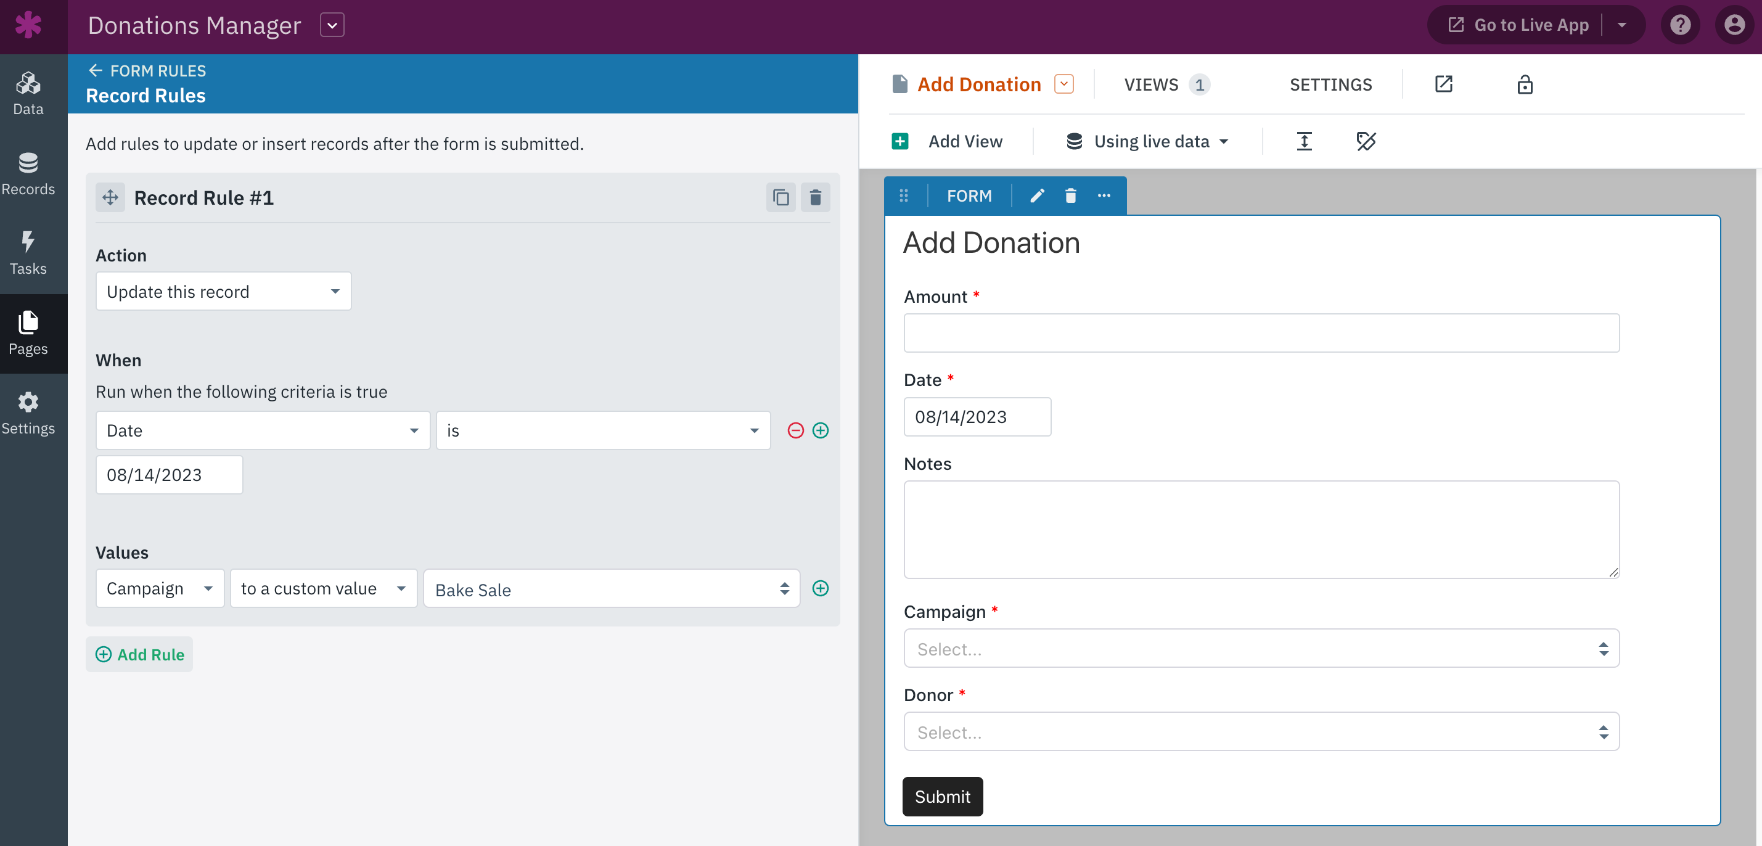Grab the FORM view drag handle
Screen dimensions: 1762x846
click(904, 195)
